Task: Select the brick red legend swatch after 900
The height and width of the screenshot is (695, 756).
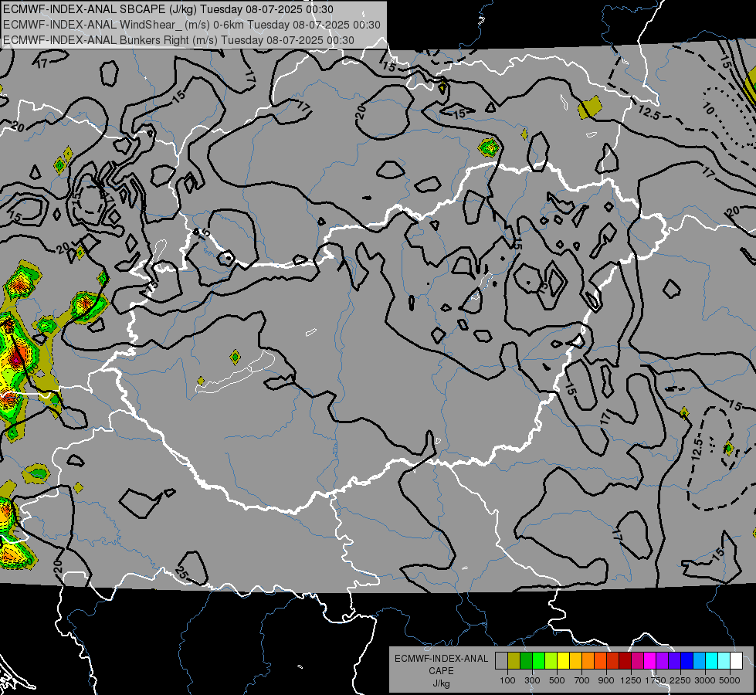Action: (x=613, y=661)
